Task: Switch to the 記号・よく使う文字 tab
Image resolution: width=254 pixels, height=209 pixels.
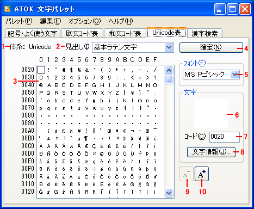Action: tap(32, 33)
